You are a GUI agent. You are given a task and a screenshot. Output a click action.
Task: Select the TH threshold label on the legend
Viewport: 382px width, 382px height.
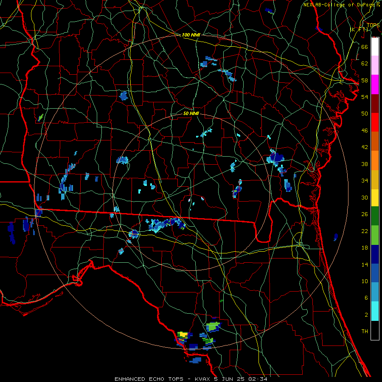coord(365,331)
